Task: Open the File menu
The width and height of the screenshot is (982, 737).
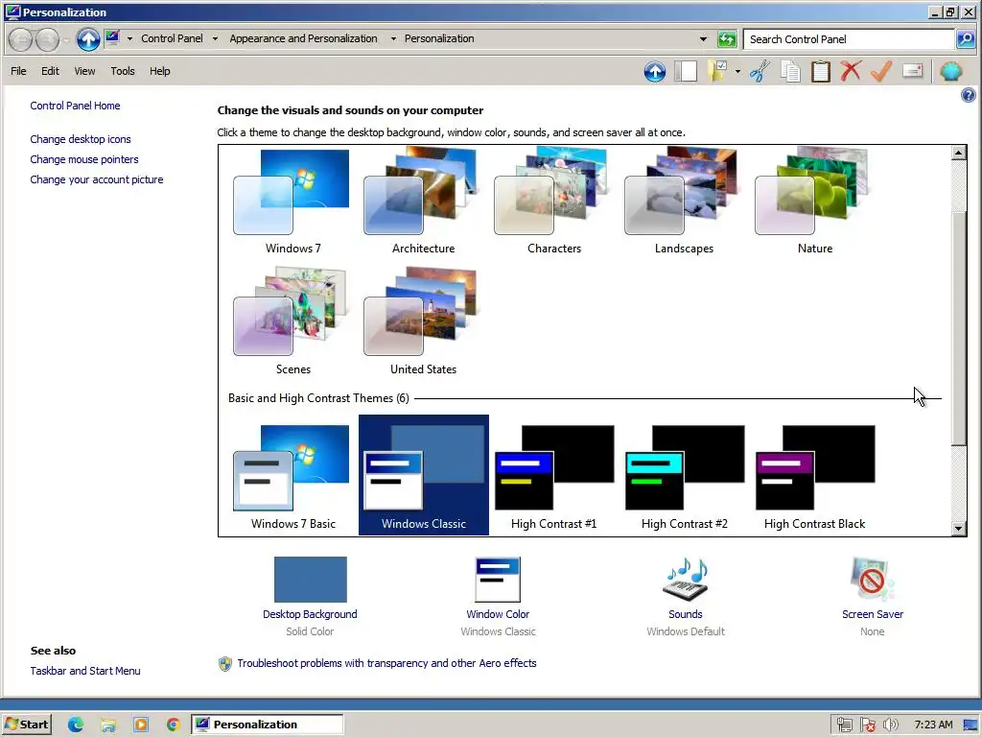Action: point(18,71)
